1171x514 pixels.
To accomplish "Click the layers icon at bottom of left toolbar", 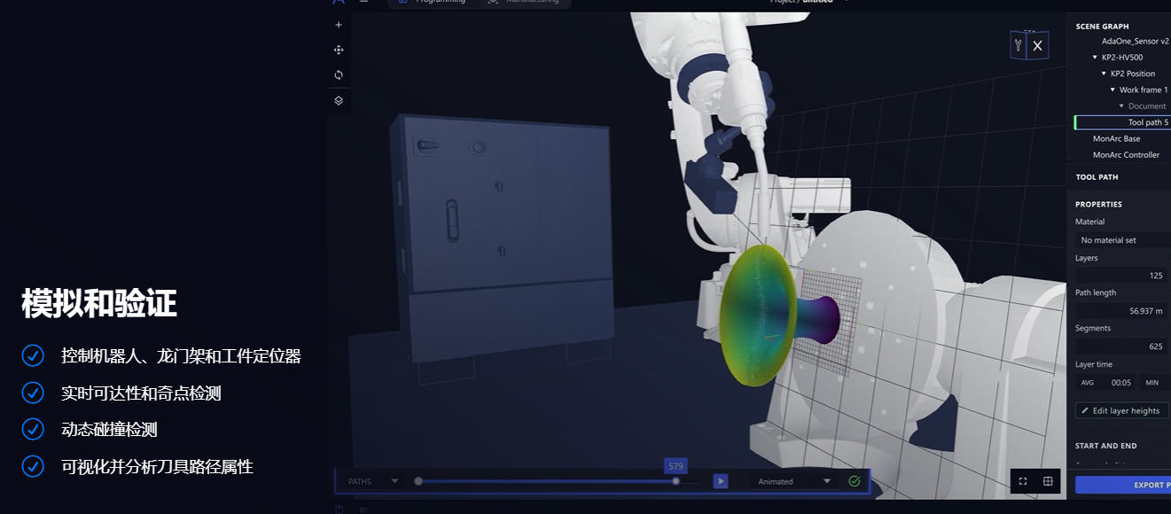I will 338,100.
